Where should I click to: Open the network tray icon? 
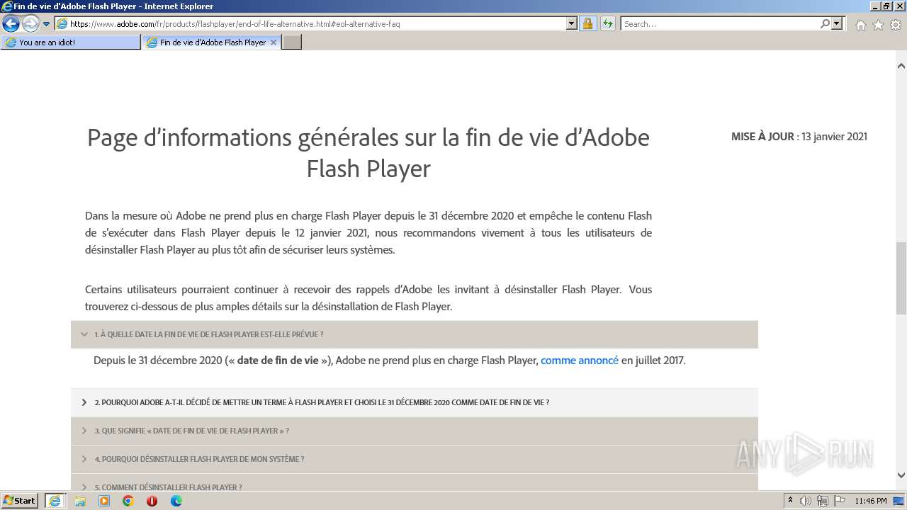[823, 501]
